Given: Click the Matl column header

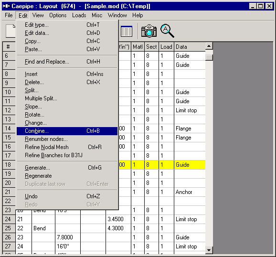Looking at the screenshot, I should pyautogui.click(x=138, y=47).
